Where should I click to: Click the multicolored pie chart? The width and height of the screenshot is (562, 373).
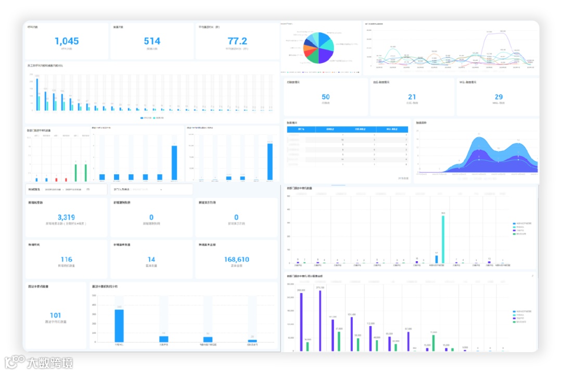click(318, 48)
